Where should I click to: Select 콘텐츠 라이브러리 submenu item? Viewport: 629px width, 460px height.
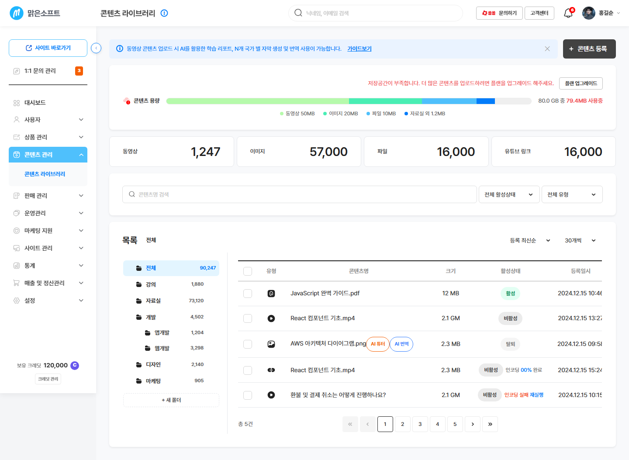45,174
